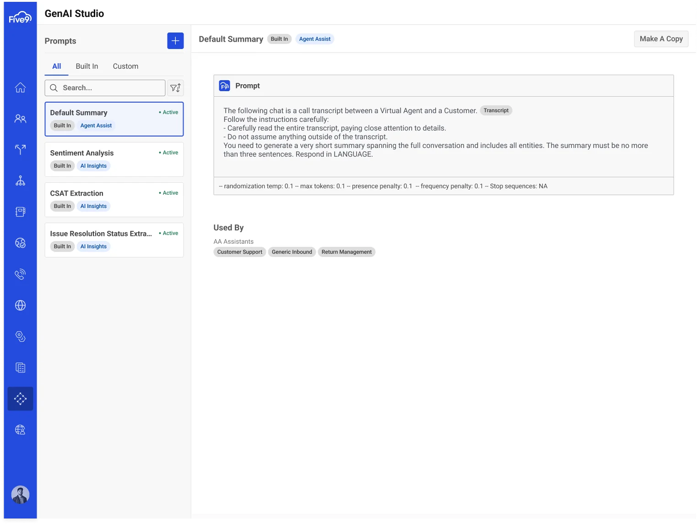Switch to the Built In tab
This screenshot has height=524, width=698.
tap(87, 66)
